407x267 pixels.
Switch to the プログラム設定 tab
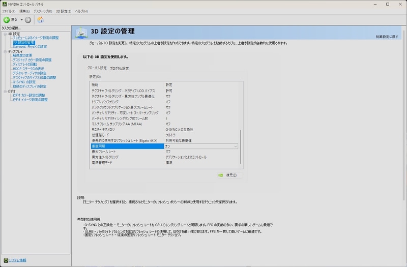click(119, 69)
